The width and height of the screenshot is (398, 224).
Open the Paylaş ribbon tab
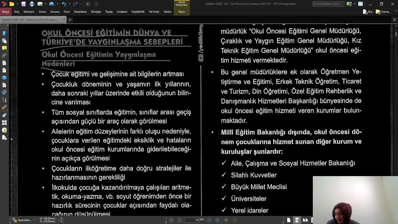tap(109, 12)
